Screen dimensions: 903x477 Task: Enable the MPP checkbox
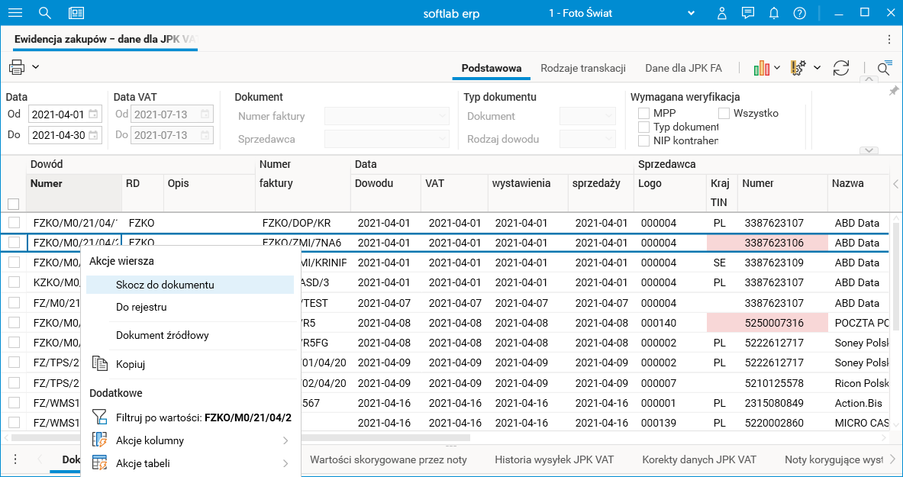tap(643, 114)
